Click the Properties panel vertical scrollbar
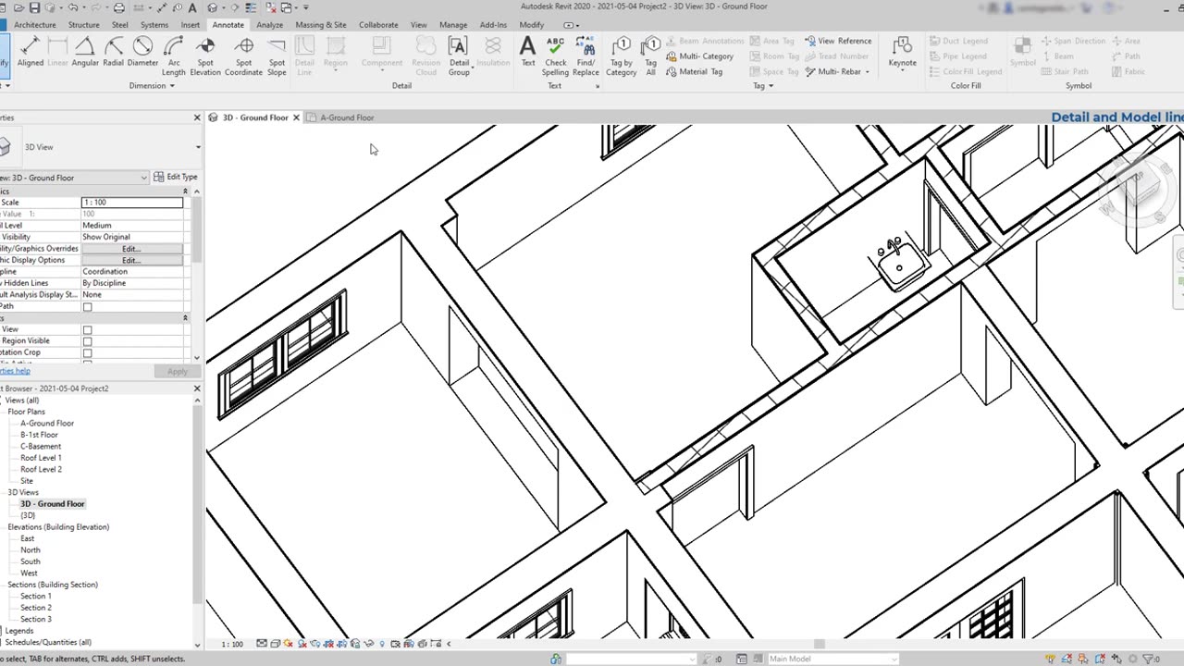 click(197, 231)
